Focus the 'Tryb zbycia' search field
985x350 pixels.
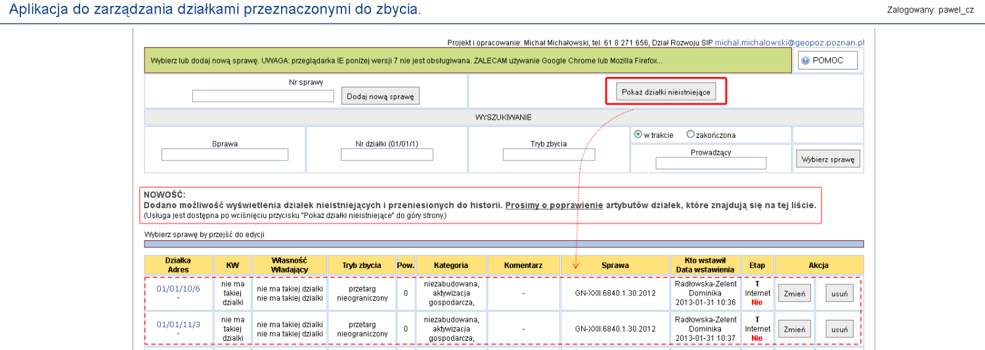point(549,154)
